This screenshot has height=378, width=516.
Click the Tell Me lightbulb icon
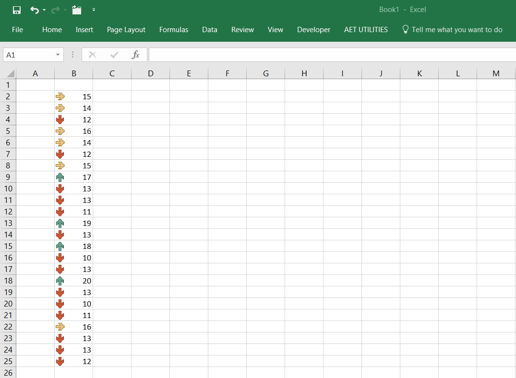pos(406,29)
